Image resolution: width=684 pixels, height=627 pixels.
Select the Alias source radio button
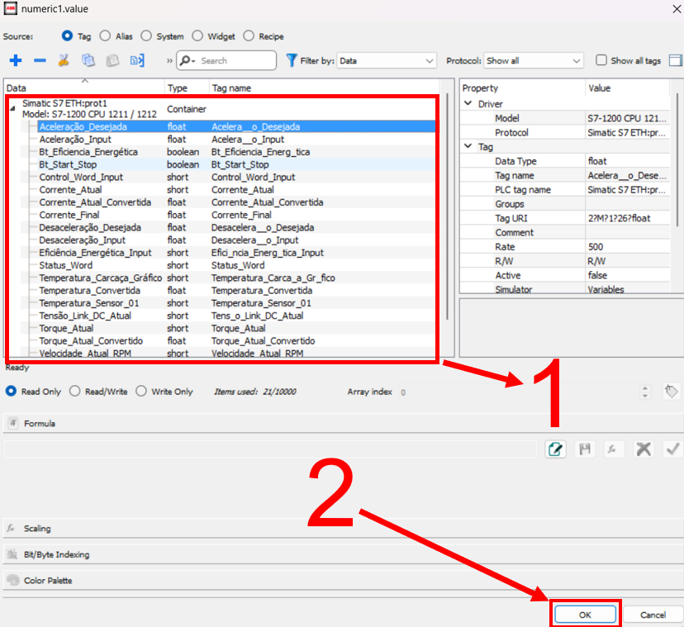tap(106, 36)
